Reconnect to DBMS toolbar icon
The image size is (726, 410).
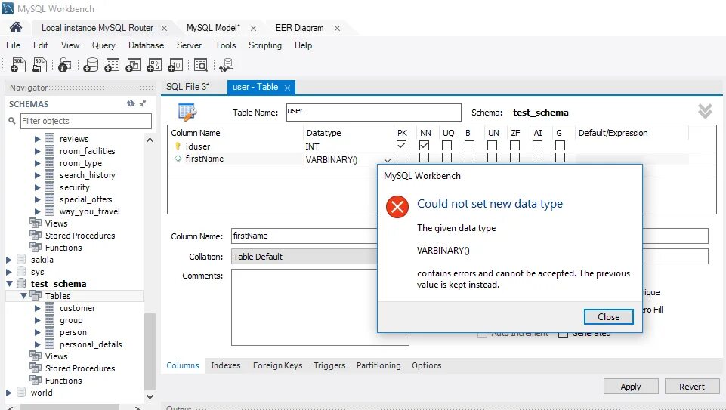point(227,65)
